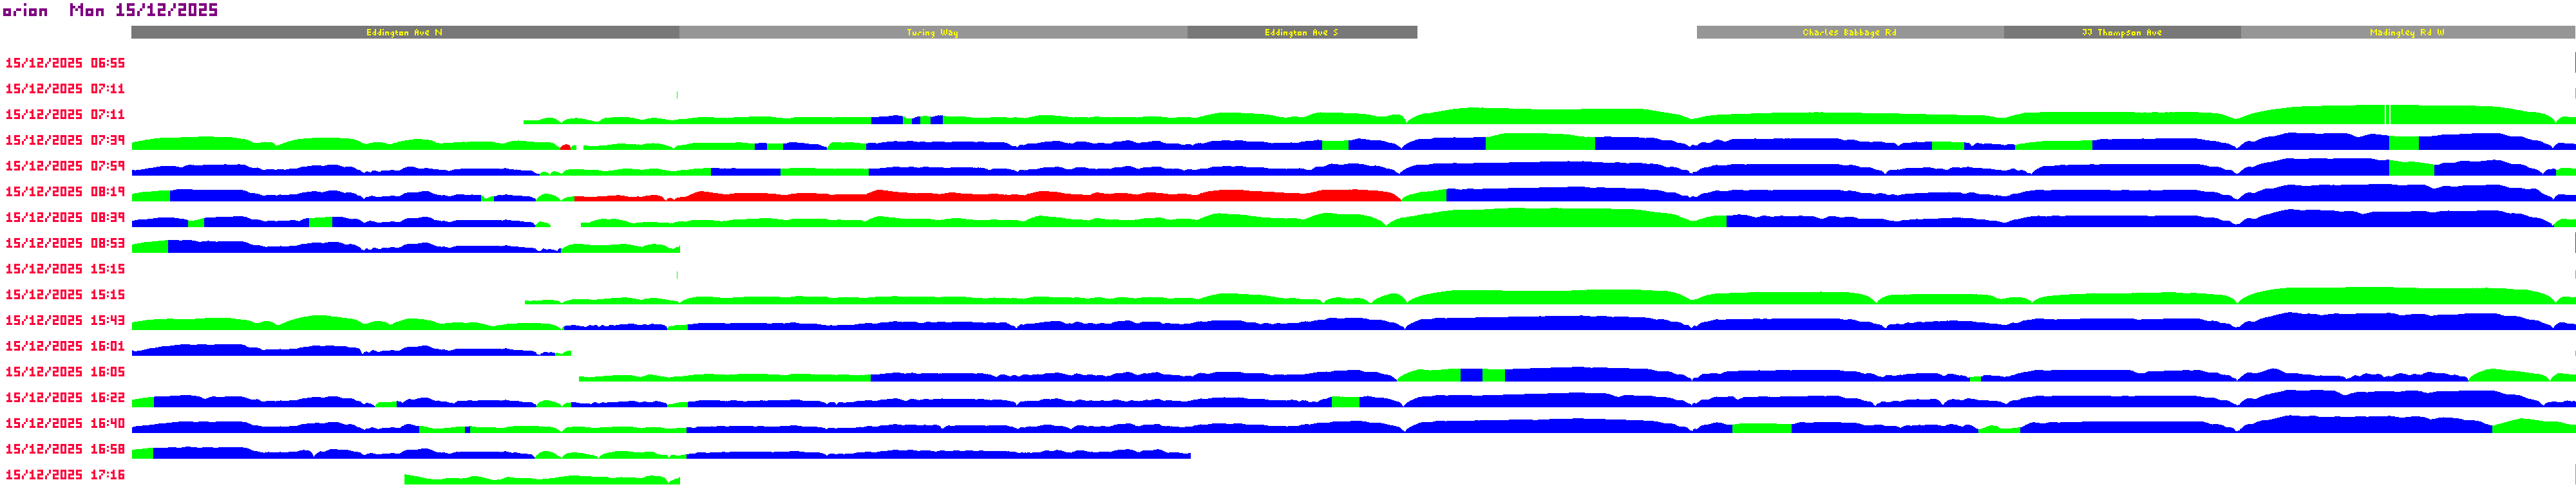The height and width of the screenshot is (489, 2576).
Task: Select the Turing Way segment header
Action: click(x=932, y=33)
